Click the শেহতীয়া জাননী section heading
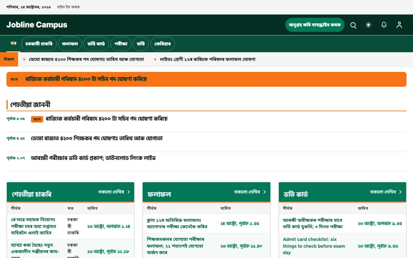Viewport: 413px width, 258px height. pos(31,105)
